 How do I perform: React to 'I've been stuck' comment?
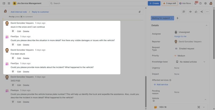tap(13, 58)
